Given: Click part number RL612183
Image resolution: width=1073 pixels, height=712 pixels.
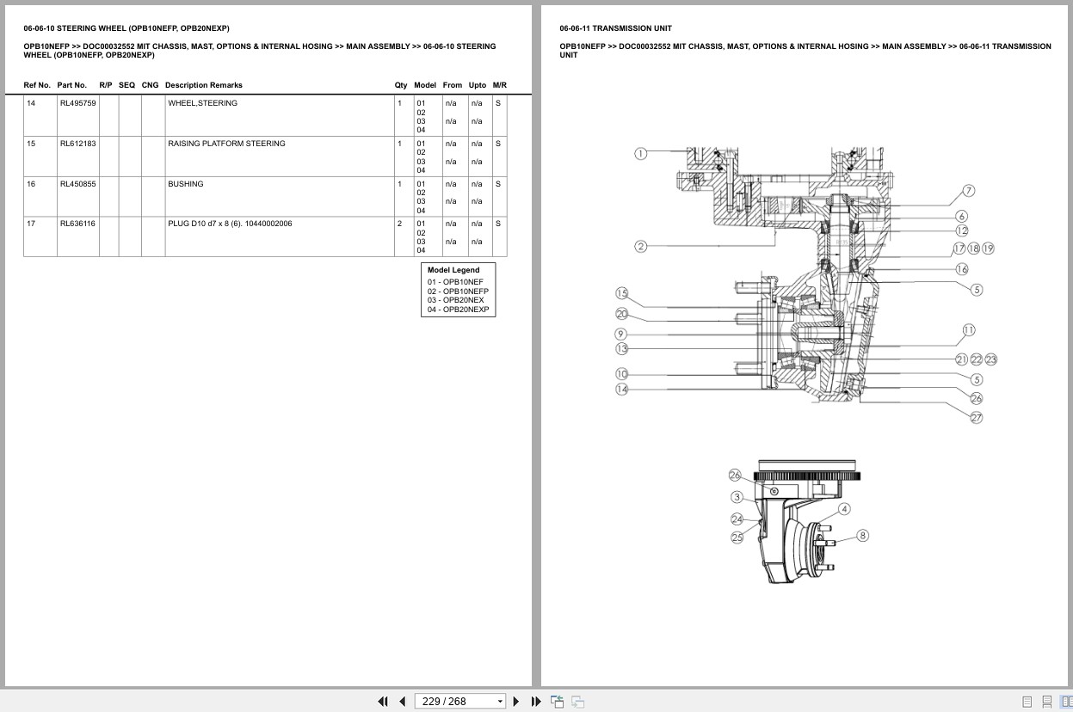Looking at the screenshot, I should coord(77,144).
